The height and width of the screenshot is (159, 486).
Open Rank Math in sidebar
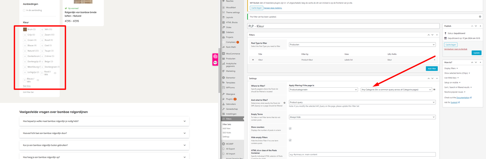[231, 47]
